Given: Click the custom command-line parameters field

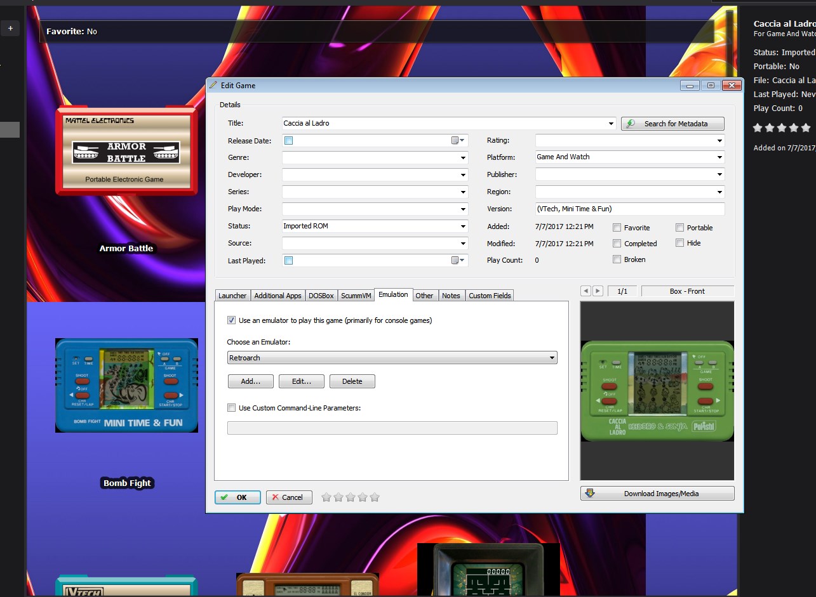Looking at the screenshot, I should pyautogui.click(x=392, y=428).
